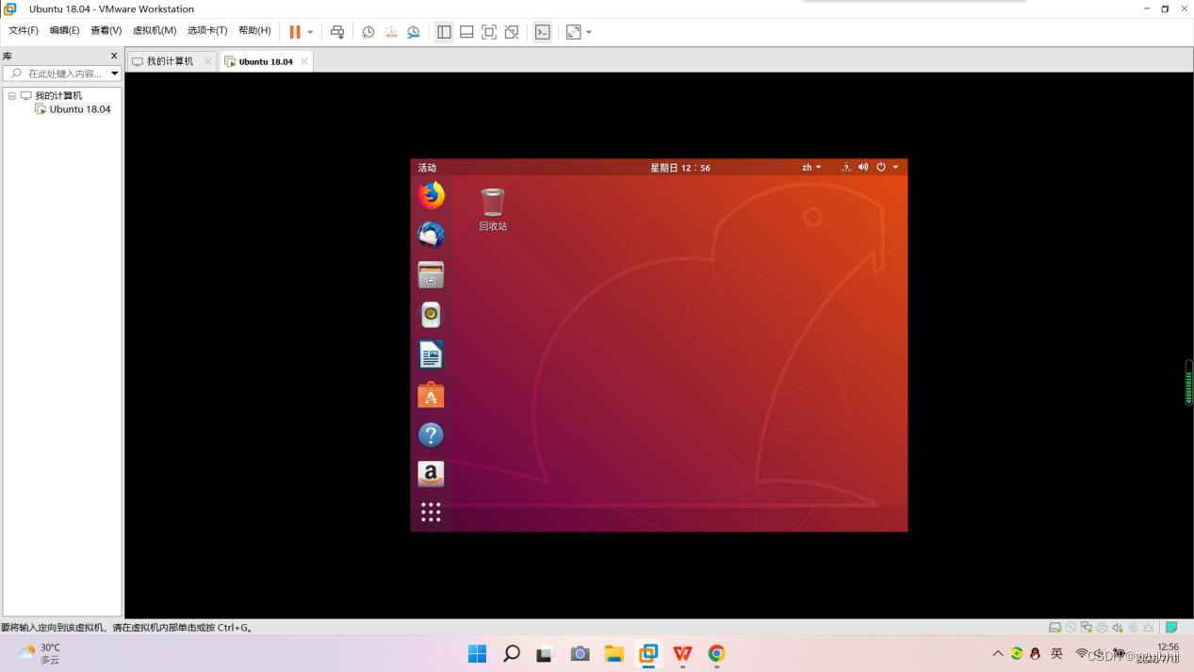The width and height of the screenshot is (1194, 672).
Task: Switch to the 我的计算机 tab
Action: coord(170,61)
